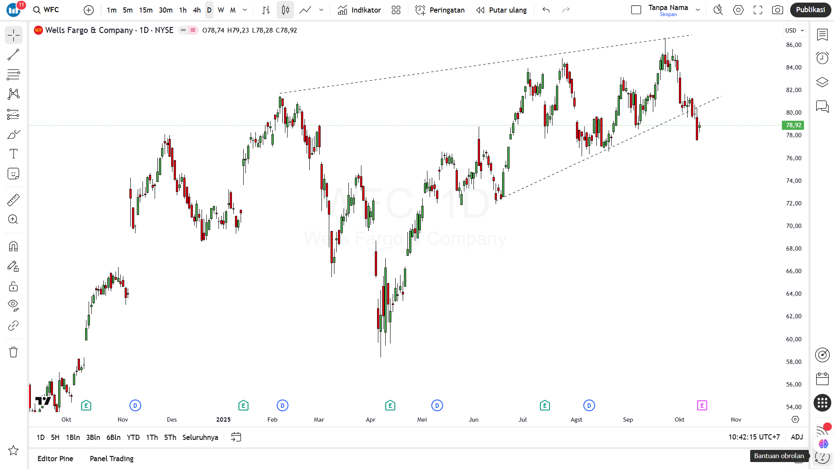Click the trash remove objects icon
The height and width of the screenshot is (469, 834).
(x=13, y=352)
